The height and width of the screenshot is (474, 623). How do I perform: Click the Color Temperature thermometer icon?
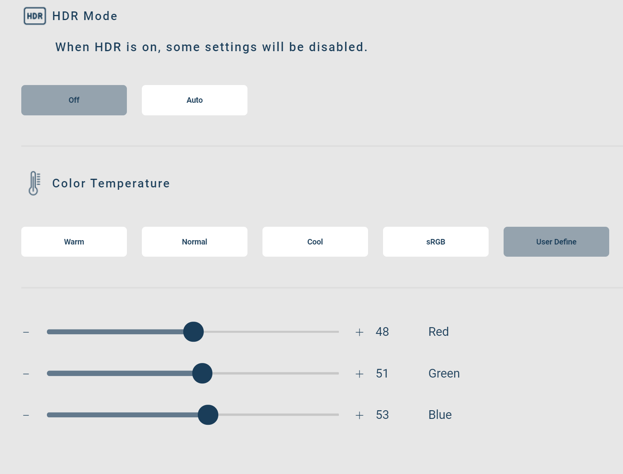tap(34, 183)
